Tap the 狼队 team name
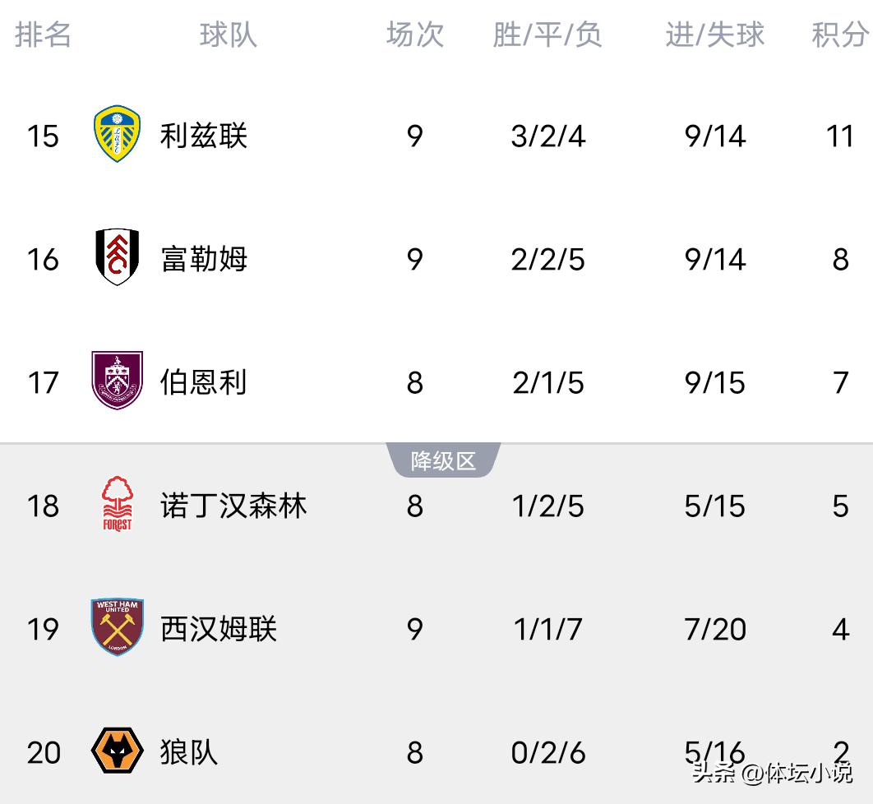873x804 pixels. [189, 752]
